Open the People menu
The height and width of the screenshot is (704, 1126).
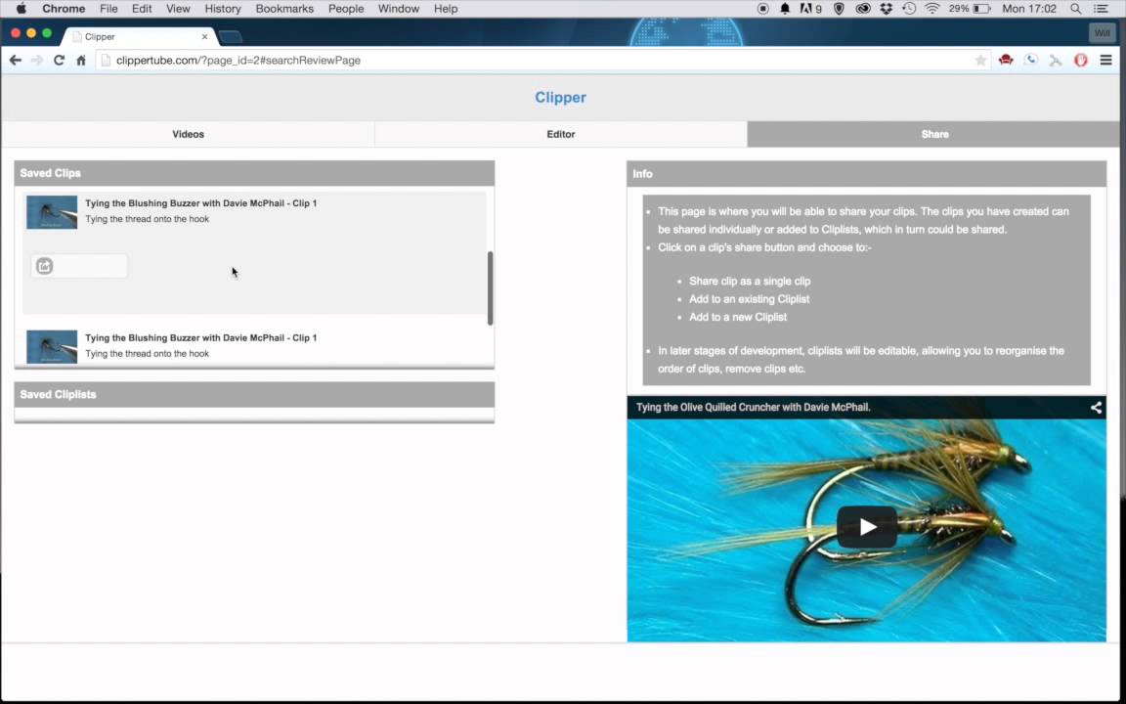tap(345, 9)
